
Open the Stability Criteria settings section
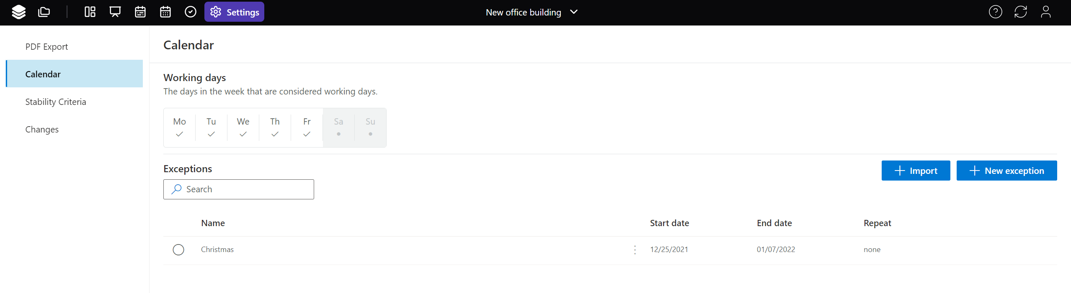click(x=56, y=102)
